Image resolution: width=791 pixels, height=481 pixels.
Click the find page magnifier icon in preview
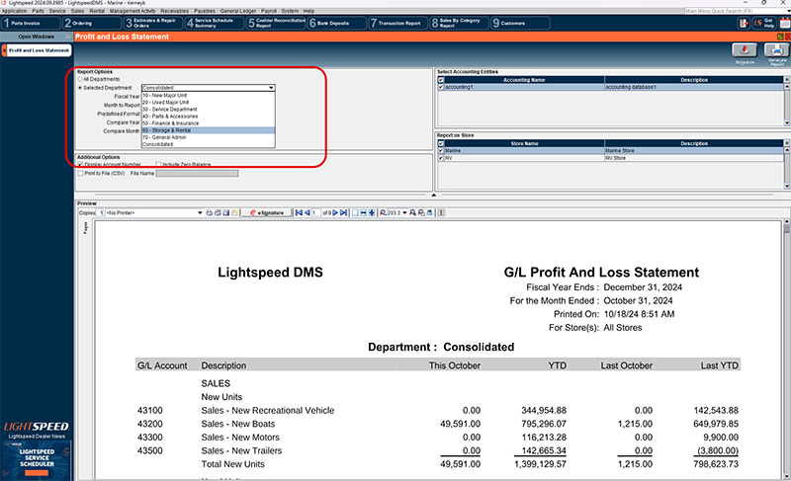tap(421, 213)
